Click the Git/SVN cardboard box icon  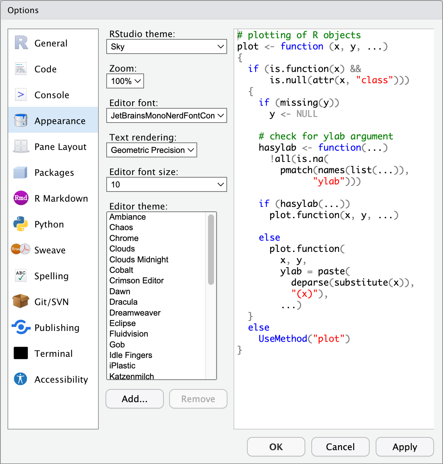point(21,301)
